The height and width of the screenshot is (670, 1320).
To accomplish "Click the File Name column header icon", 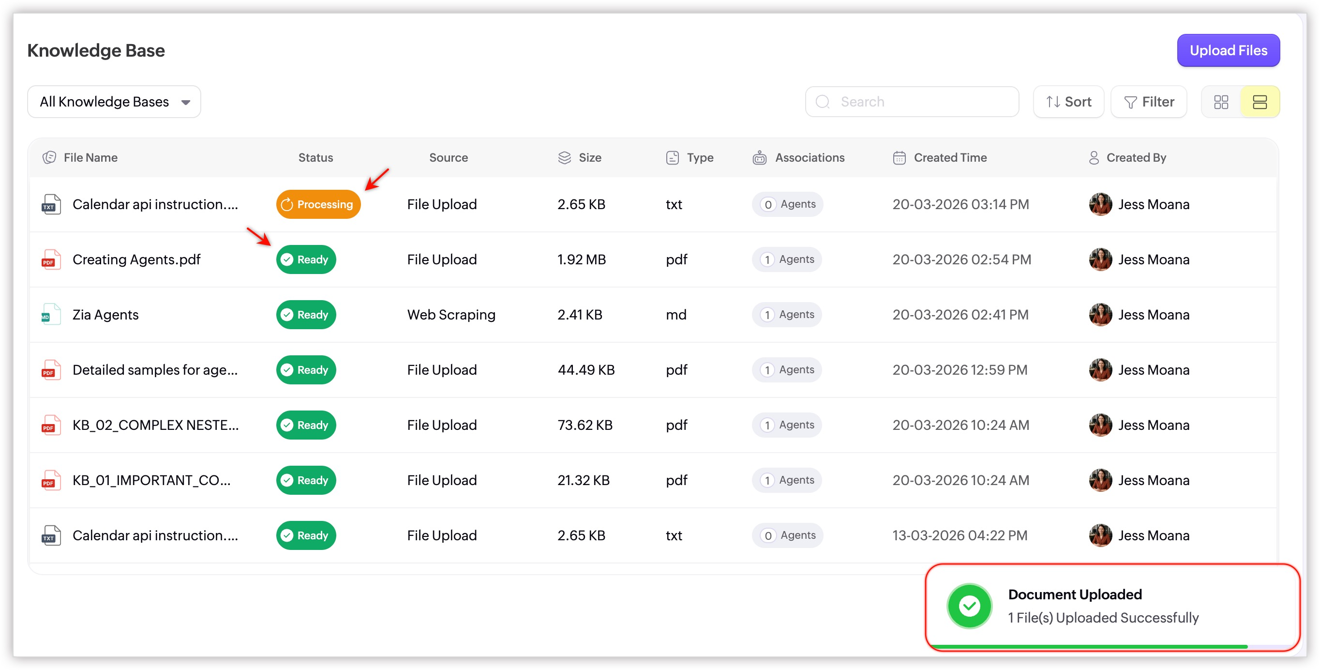I will tap(49, 157).
